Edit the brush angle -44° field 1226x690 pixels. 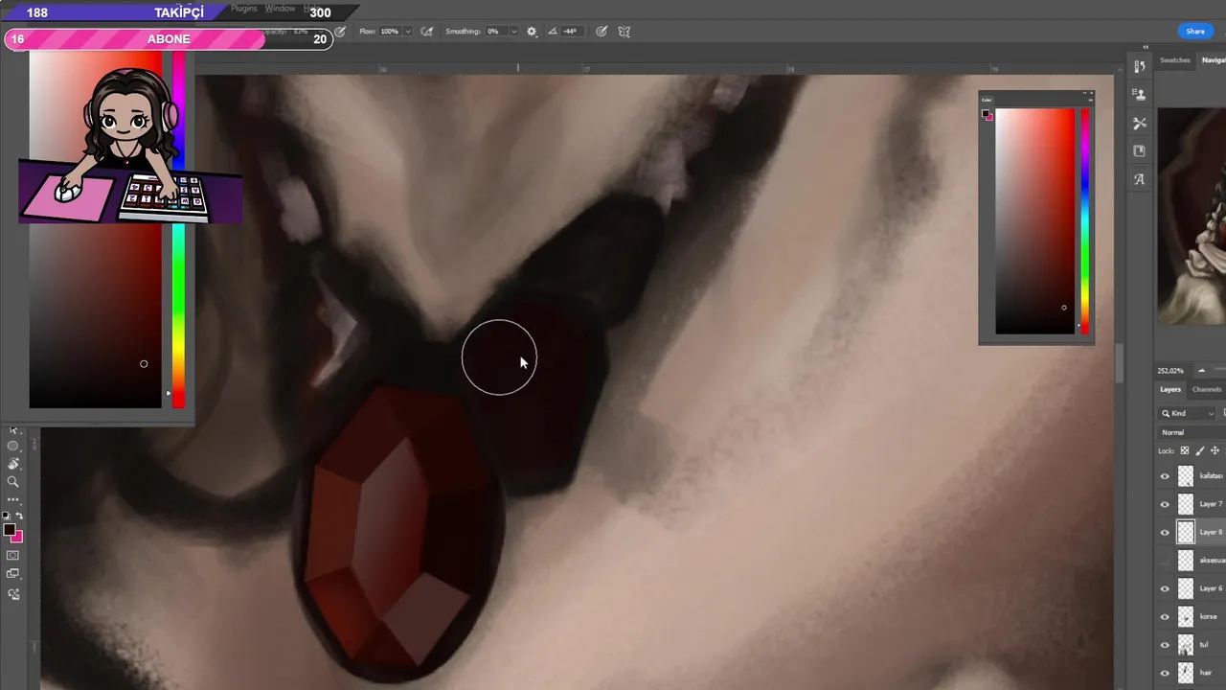(571, 32)
